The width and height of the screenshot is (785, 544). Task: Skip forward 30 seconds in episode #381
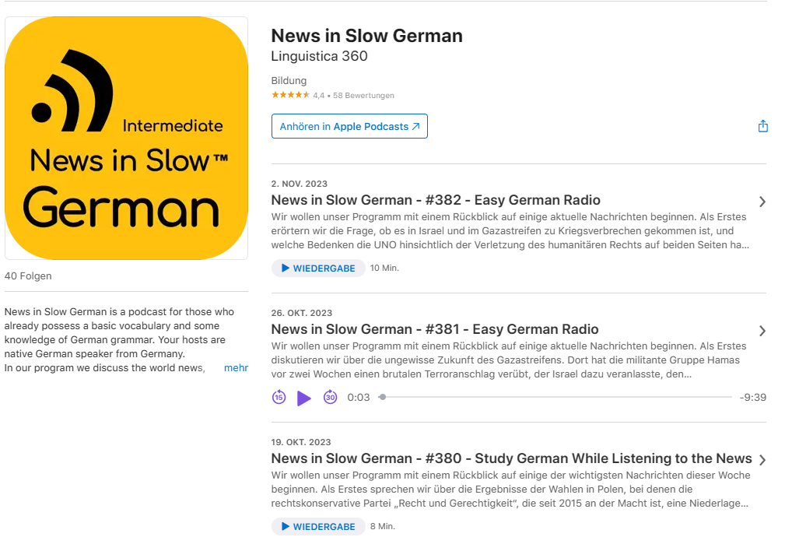(x=330, y=397)
